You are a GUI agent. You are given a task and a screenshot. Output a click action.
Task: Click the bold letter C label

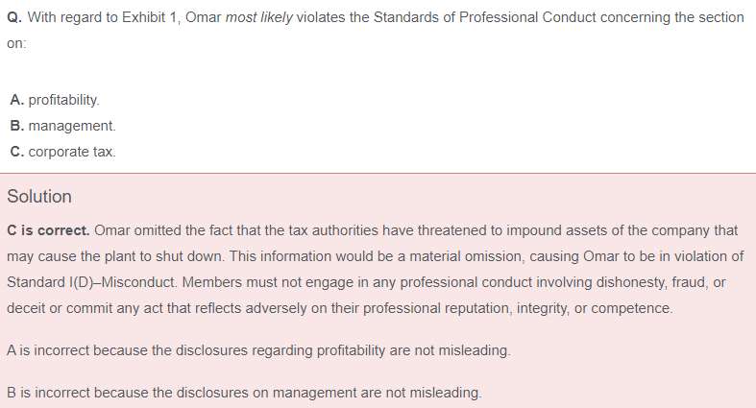pyautogui.click(x=16, y=152)
